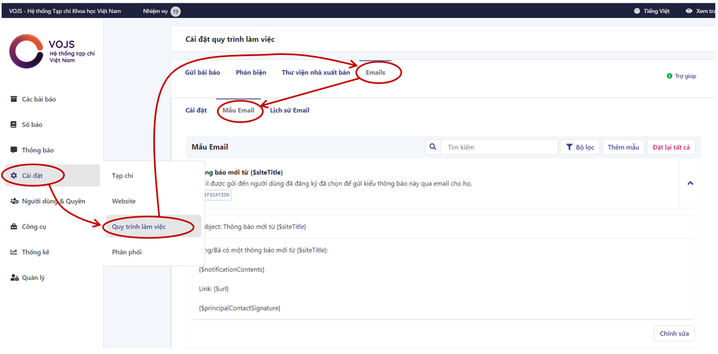Collapse the Thông báo mới email template
718x354 pixels.
[x=692, y=184]
